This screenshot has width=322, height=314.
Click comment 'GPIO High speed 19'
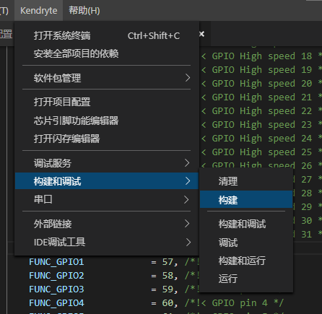262,70
